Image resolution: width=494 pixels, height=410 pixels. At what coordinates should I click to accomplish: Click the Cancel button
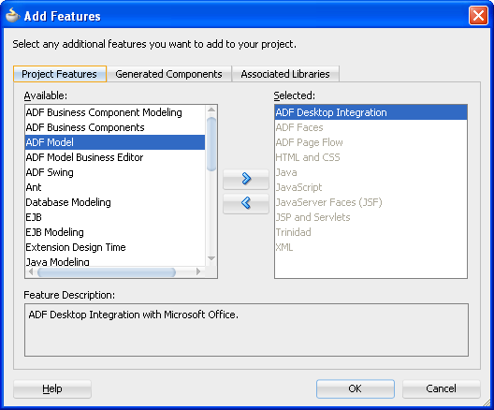pyautogui.click(x=441, y=388)
